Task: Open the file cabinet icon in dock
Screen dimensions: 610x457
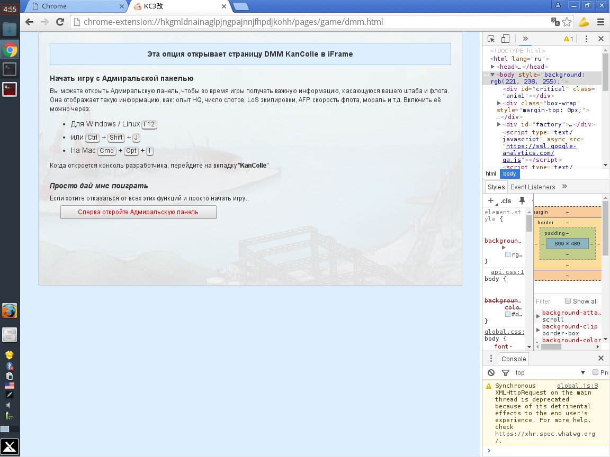Action: (x=10, y=335)
